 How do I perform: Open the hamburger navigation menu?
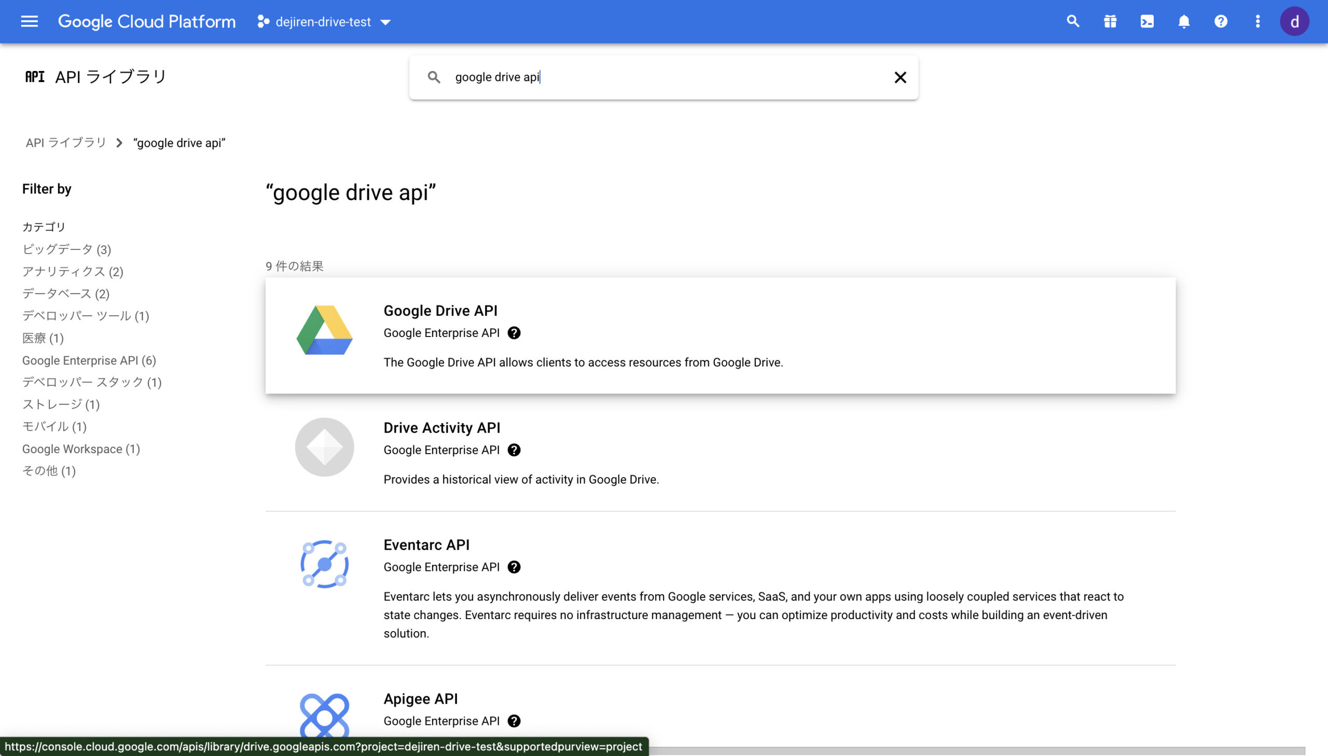pos(29,21)
